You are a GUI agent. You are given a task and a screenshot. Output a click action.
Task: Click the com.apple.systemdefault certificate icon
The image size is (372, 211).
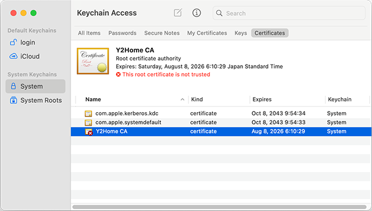88,123
